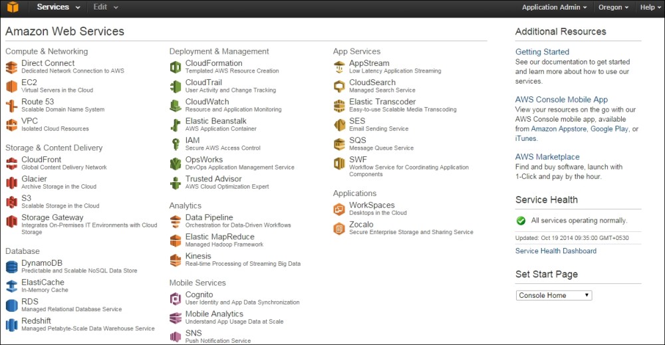This screenshot has width=665, height=345.
Task: Select the CloudWatch service icon
Action: coord(175,106)
